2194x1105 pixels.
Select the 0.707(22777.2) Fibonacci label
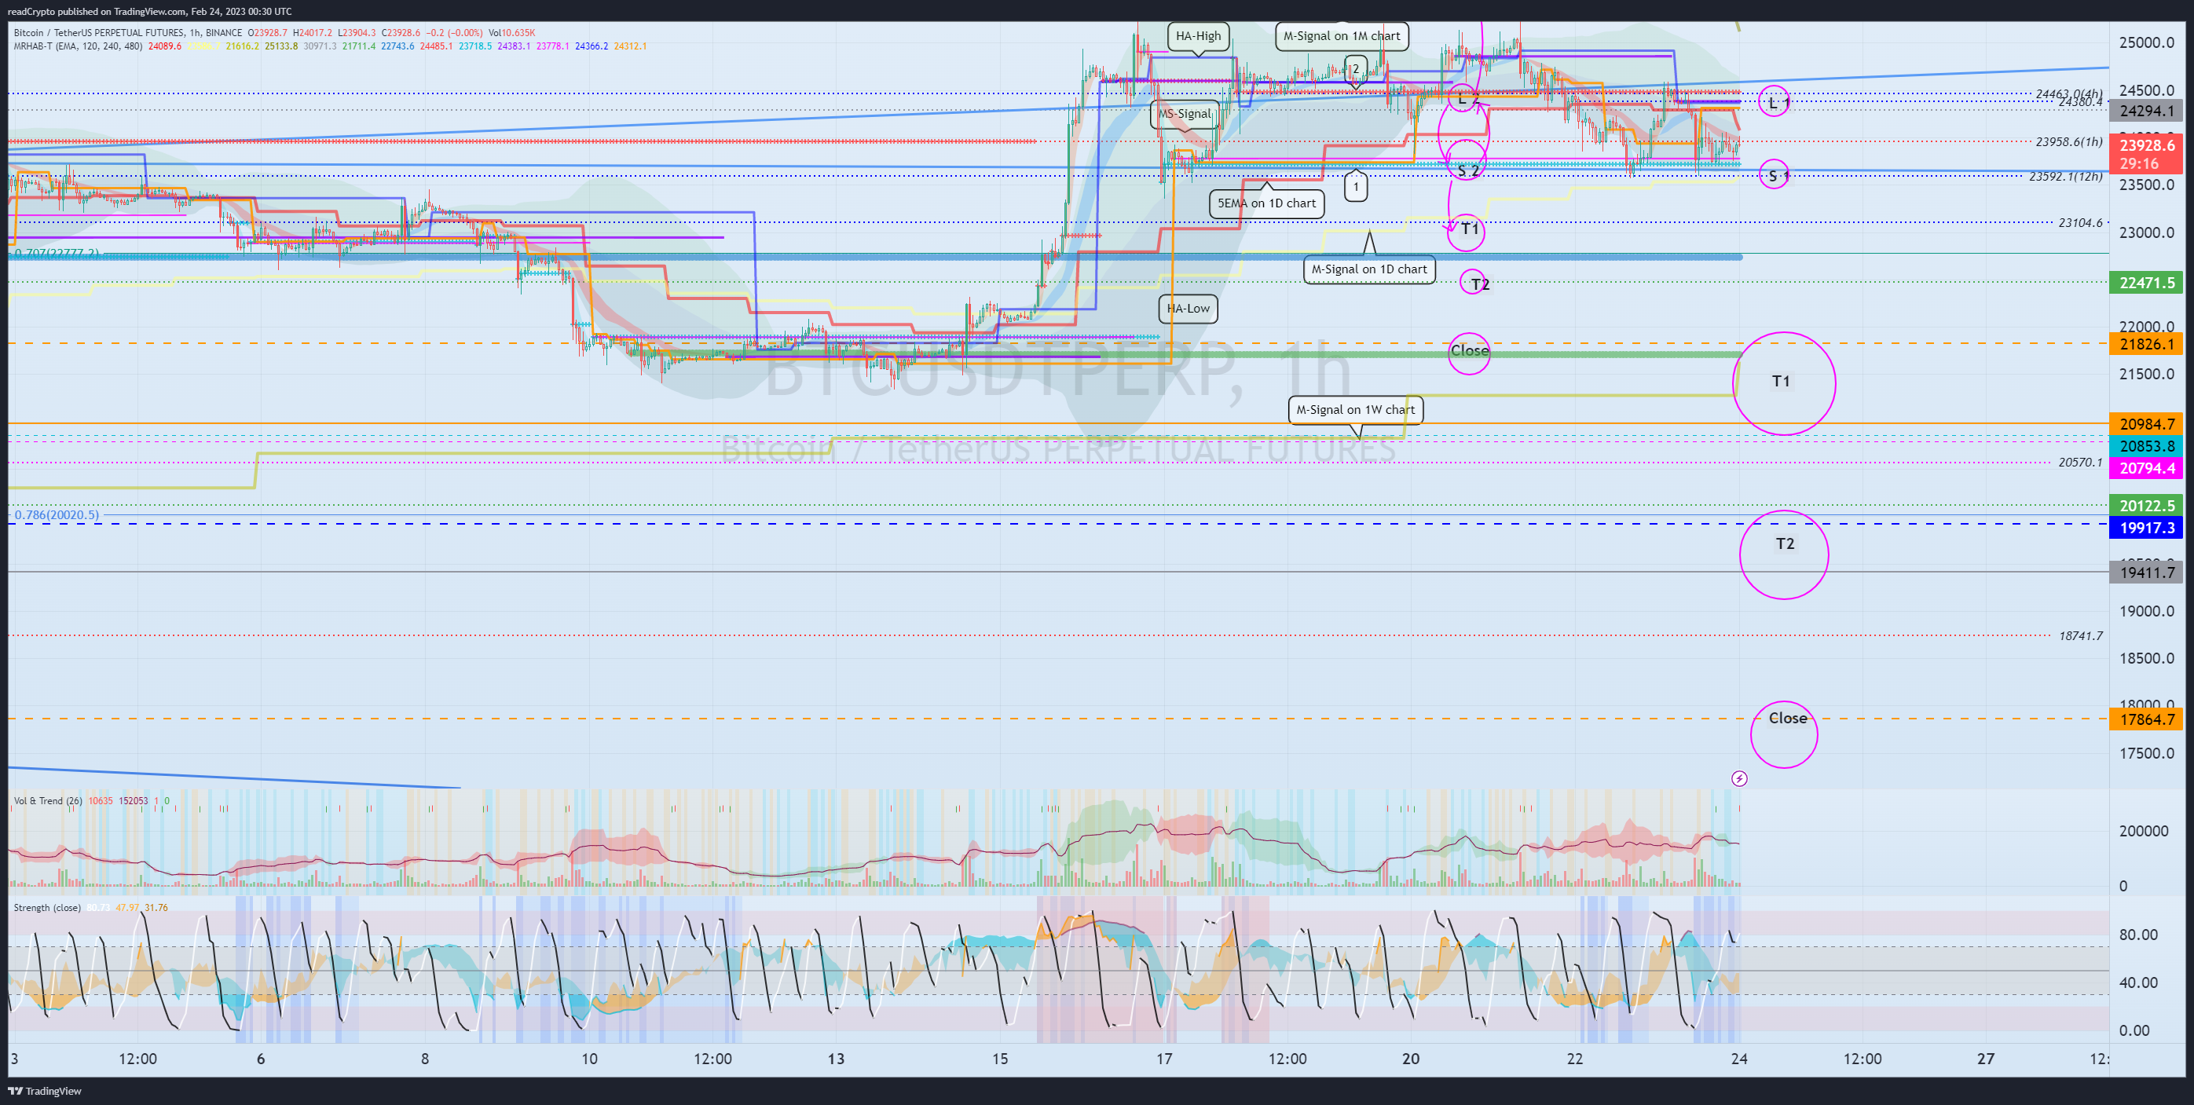point(57,254)
